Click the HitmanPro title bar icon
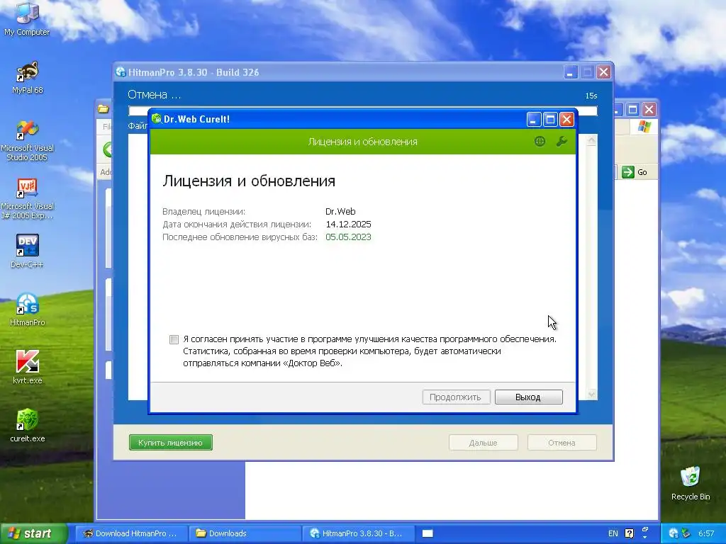This screenshot has width=726, height=544. tap(121, 72)
